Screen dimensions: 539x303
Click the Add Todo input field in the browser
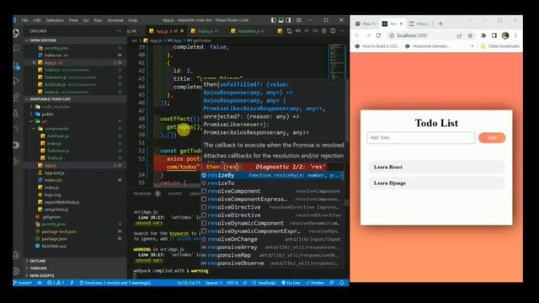(421, 137)
